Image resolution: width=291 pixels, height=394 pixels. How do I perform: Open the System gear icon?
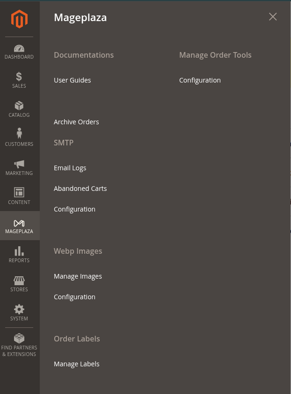tap(19, 310)
